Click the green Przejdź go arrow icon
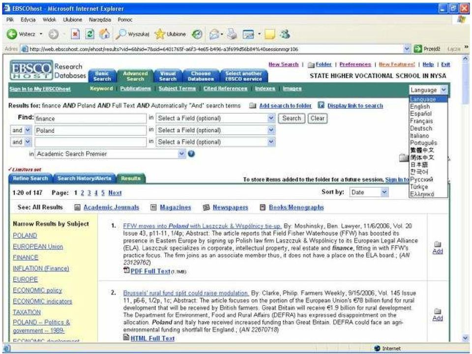Screen dimensions: 472x354 [417, 49]
